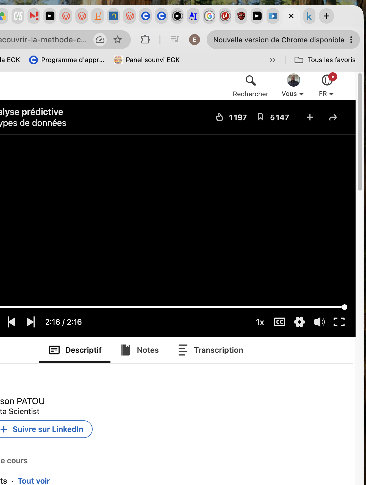Screen dimensions: 366x485
Task: Skip to the next video
Action: tap(31, 322)
